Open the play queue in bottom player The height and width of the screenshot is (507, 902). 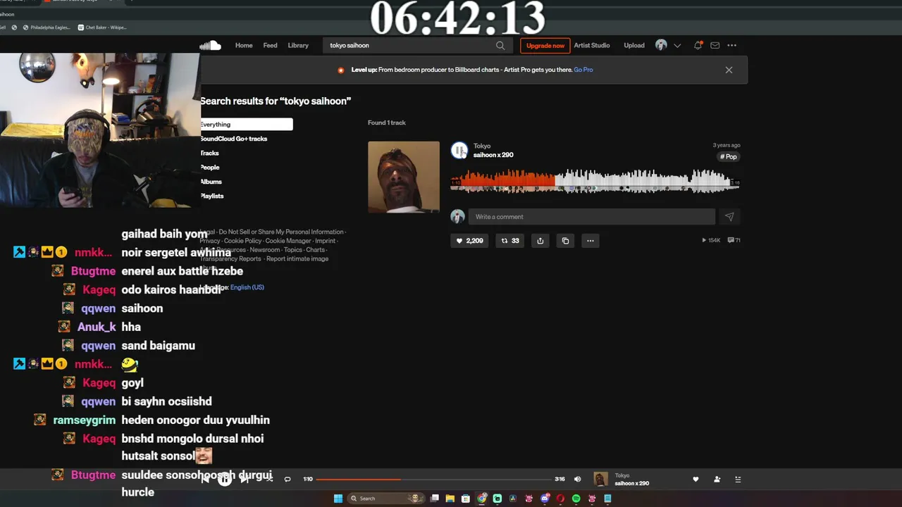(738, 480)
